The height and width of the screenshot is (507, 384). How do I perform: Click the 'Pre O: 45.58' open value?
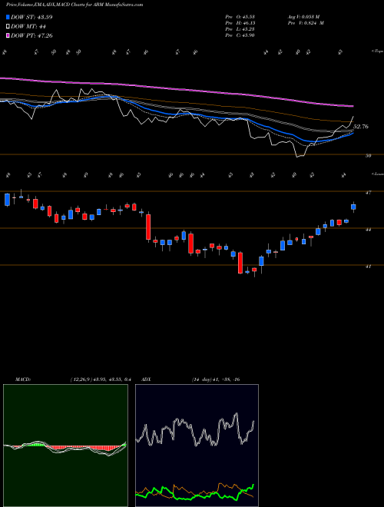(x=240, y=17)
